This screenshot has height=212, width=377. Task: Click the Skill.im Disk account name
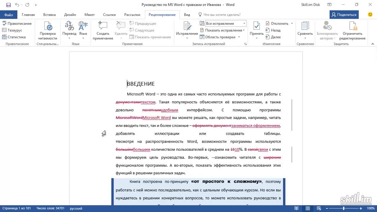[x=310, y=5]
